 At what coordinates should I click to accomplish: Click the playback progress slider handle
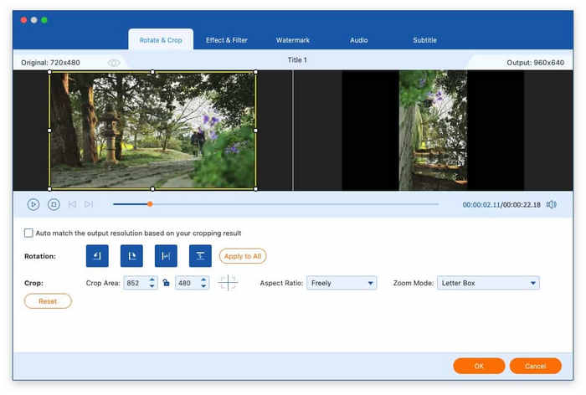tap(150, 203)
